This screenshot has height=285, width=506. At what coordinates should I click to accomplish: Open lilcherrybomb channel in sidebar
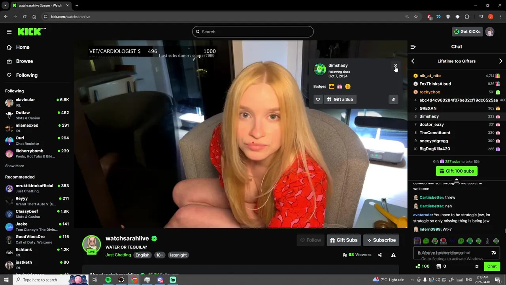[x=37, y=154]
